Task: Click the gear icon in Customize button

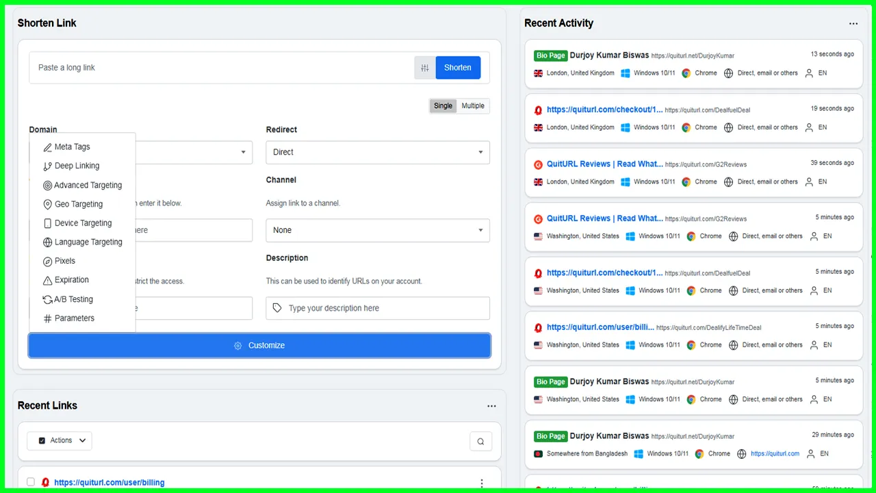Action: (x=237, y=346)
